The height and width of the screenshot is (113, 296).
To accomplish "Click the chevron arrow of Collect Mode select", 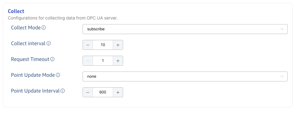I will click(282, 29).
